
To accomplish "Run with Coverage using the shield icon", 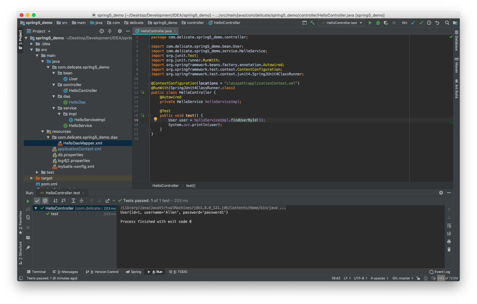I will pyautogui.click(x=386, y=23).
